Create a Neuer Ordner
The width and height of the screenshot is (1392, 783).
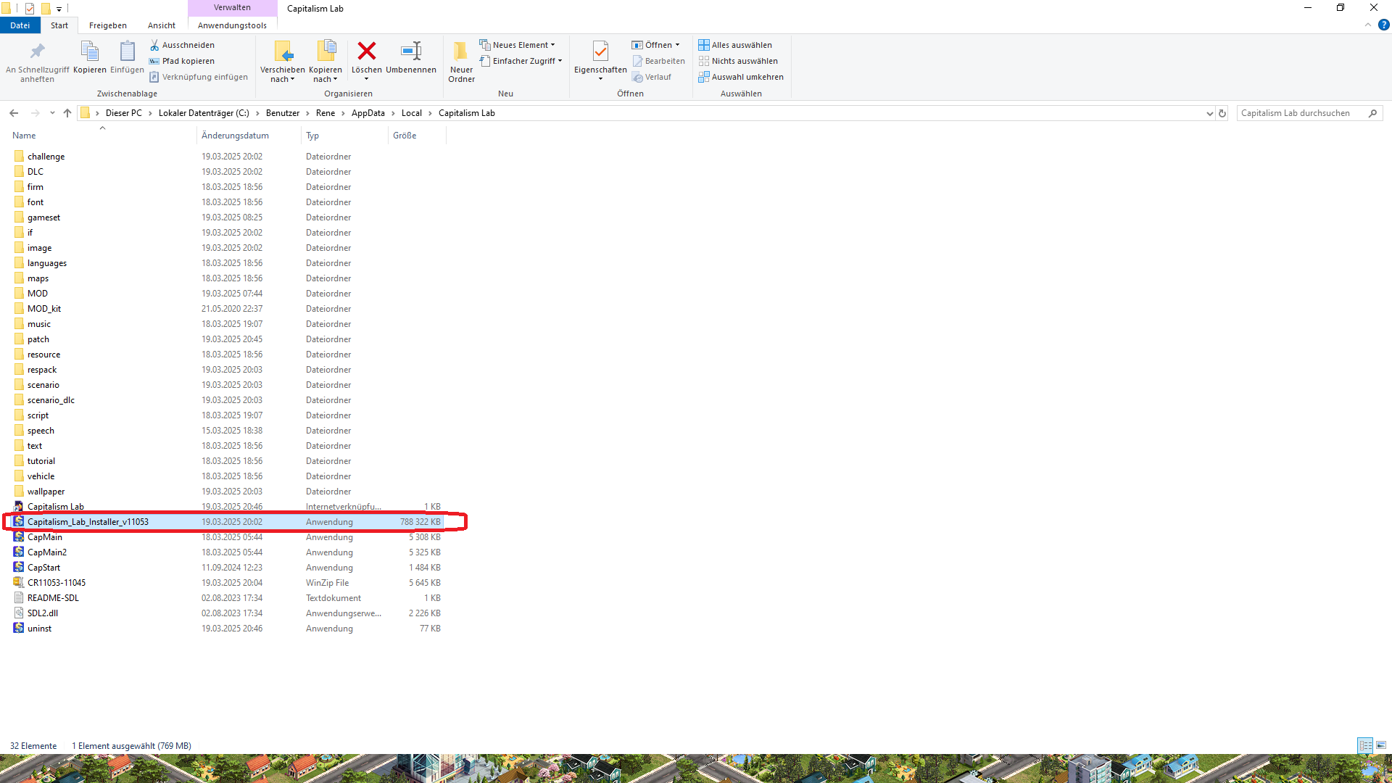click(461, 62)
